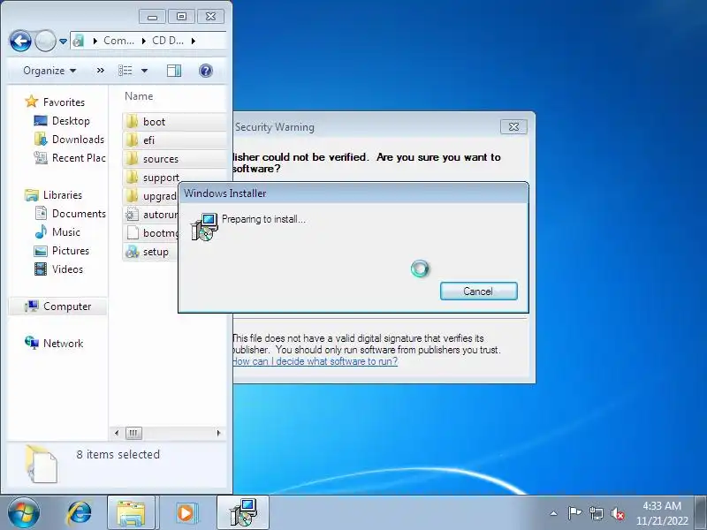Maximize the Explorer window
This screenshot has width=707, height=530.
[x=181, y=17]
